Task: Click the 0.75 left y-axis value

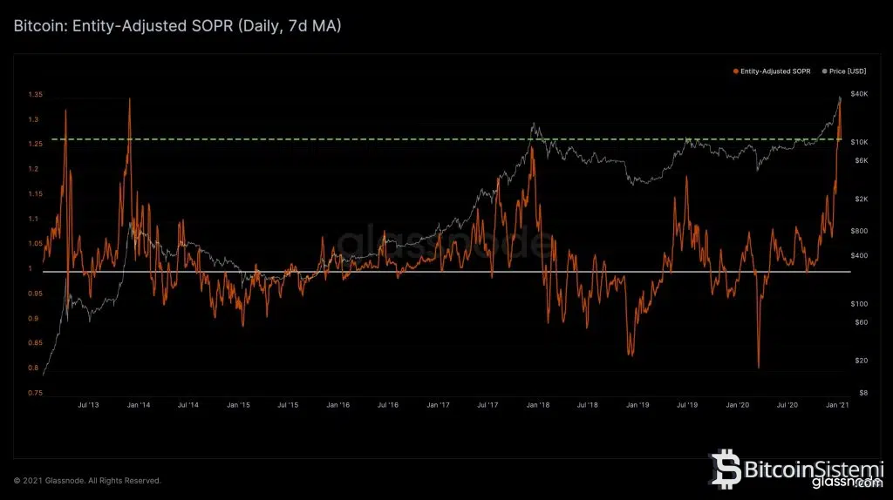Action: tap(35, 393)
